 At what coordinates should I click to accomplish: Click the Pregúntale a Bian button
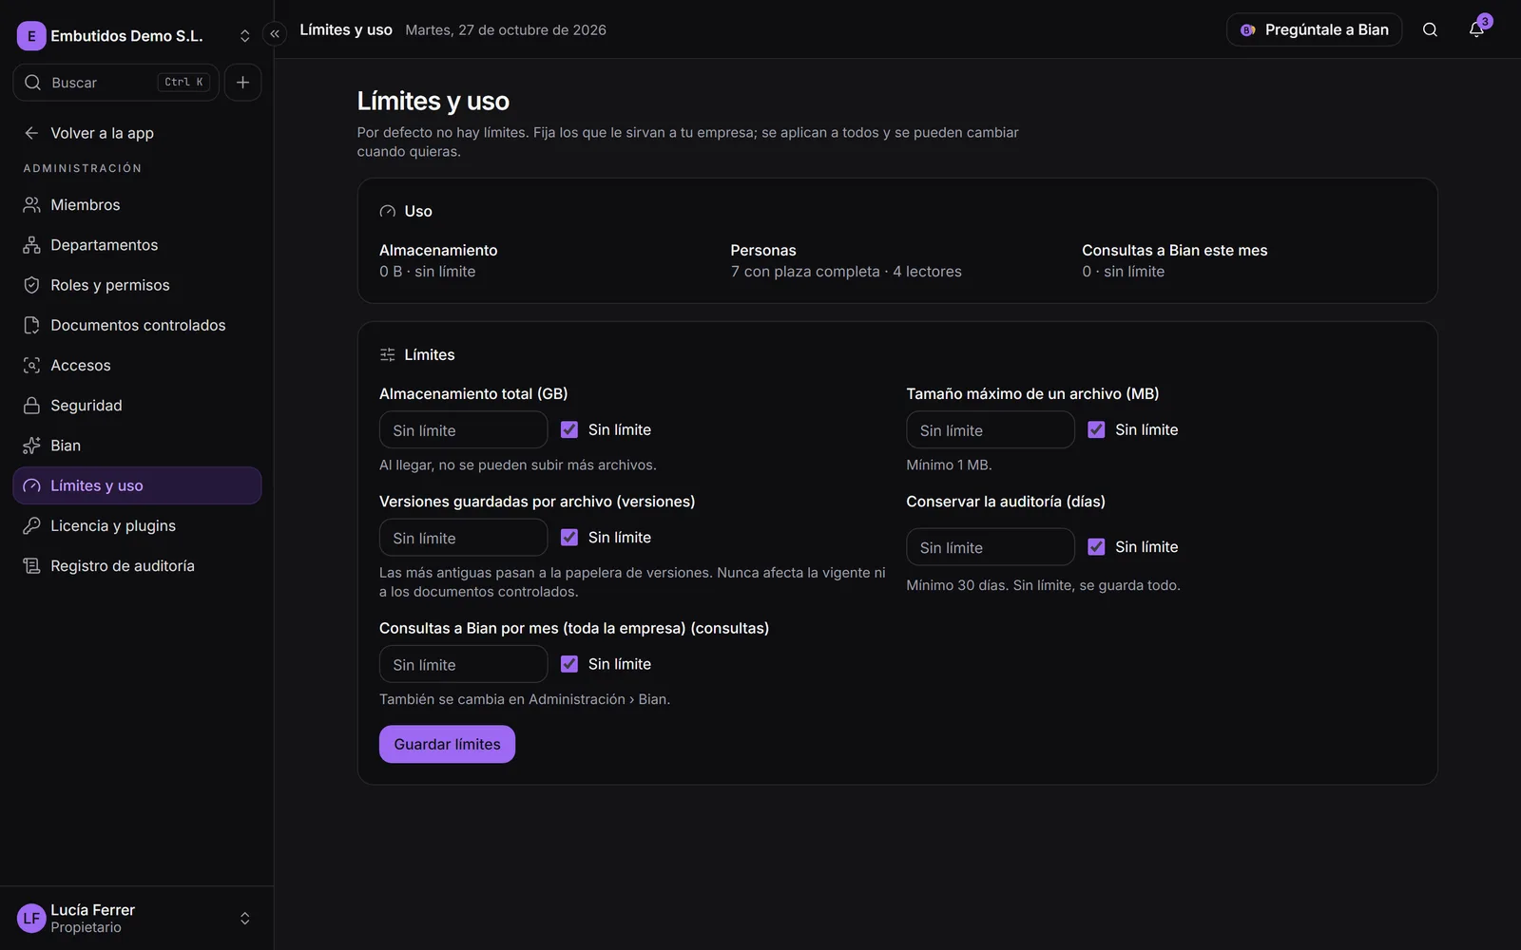click(1315, 29)
